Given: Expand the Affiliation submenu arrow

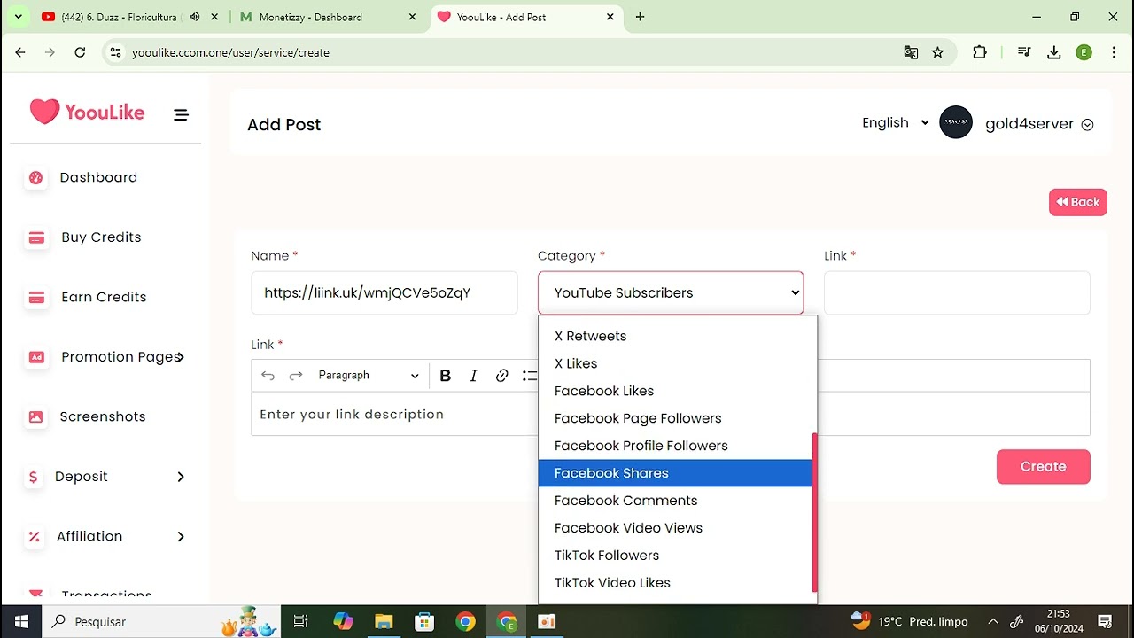Looking at the screenshot, I should 181,536.
